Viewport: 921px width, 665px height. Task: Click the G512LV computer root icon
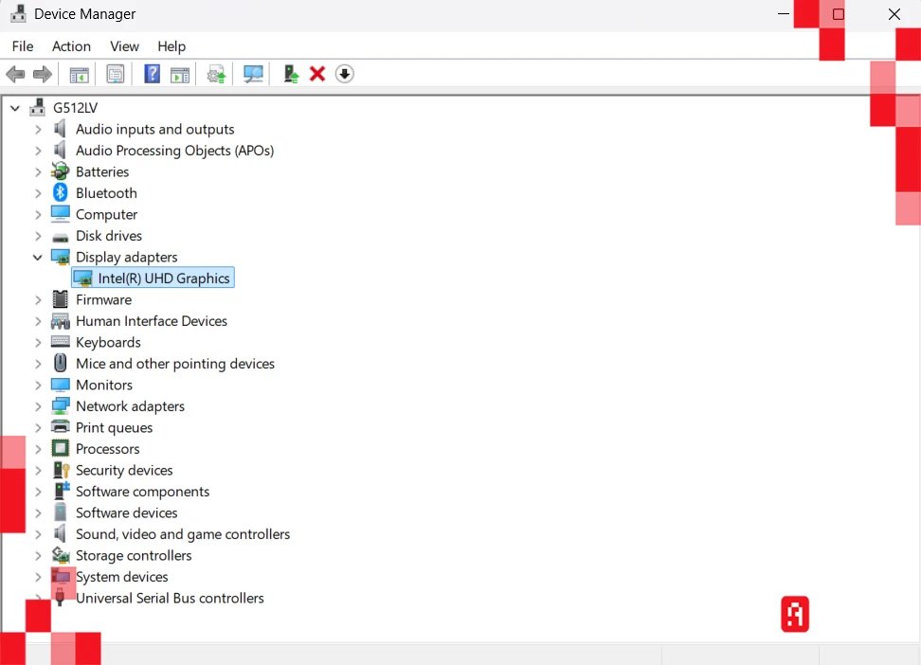click(x=37, y=107)
